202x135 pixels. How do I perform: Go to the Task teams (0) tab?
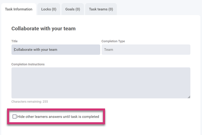[101, 9]
